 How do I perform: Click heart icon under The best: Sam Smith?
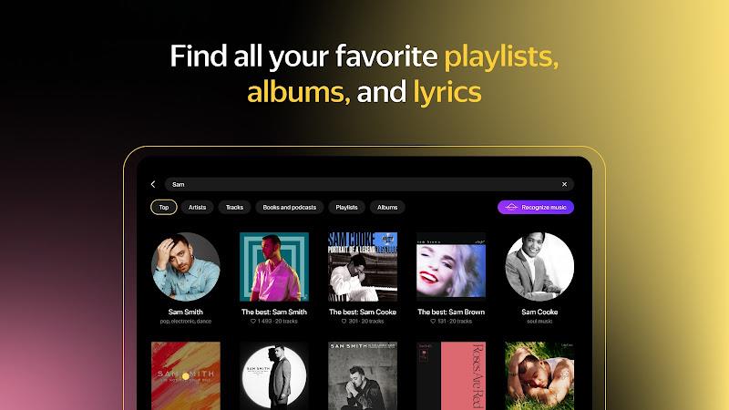[253, 322]
